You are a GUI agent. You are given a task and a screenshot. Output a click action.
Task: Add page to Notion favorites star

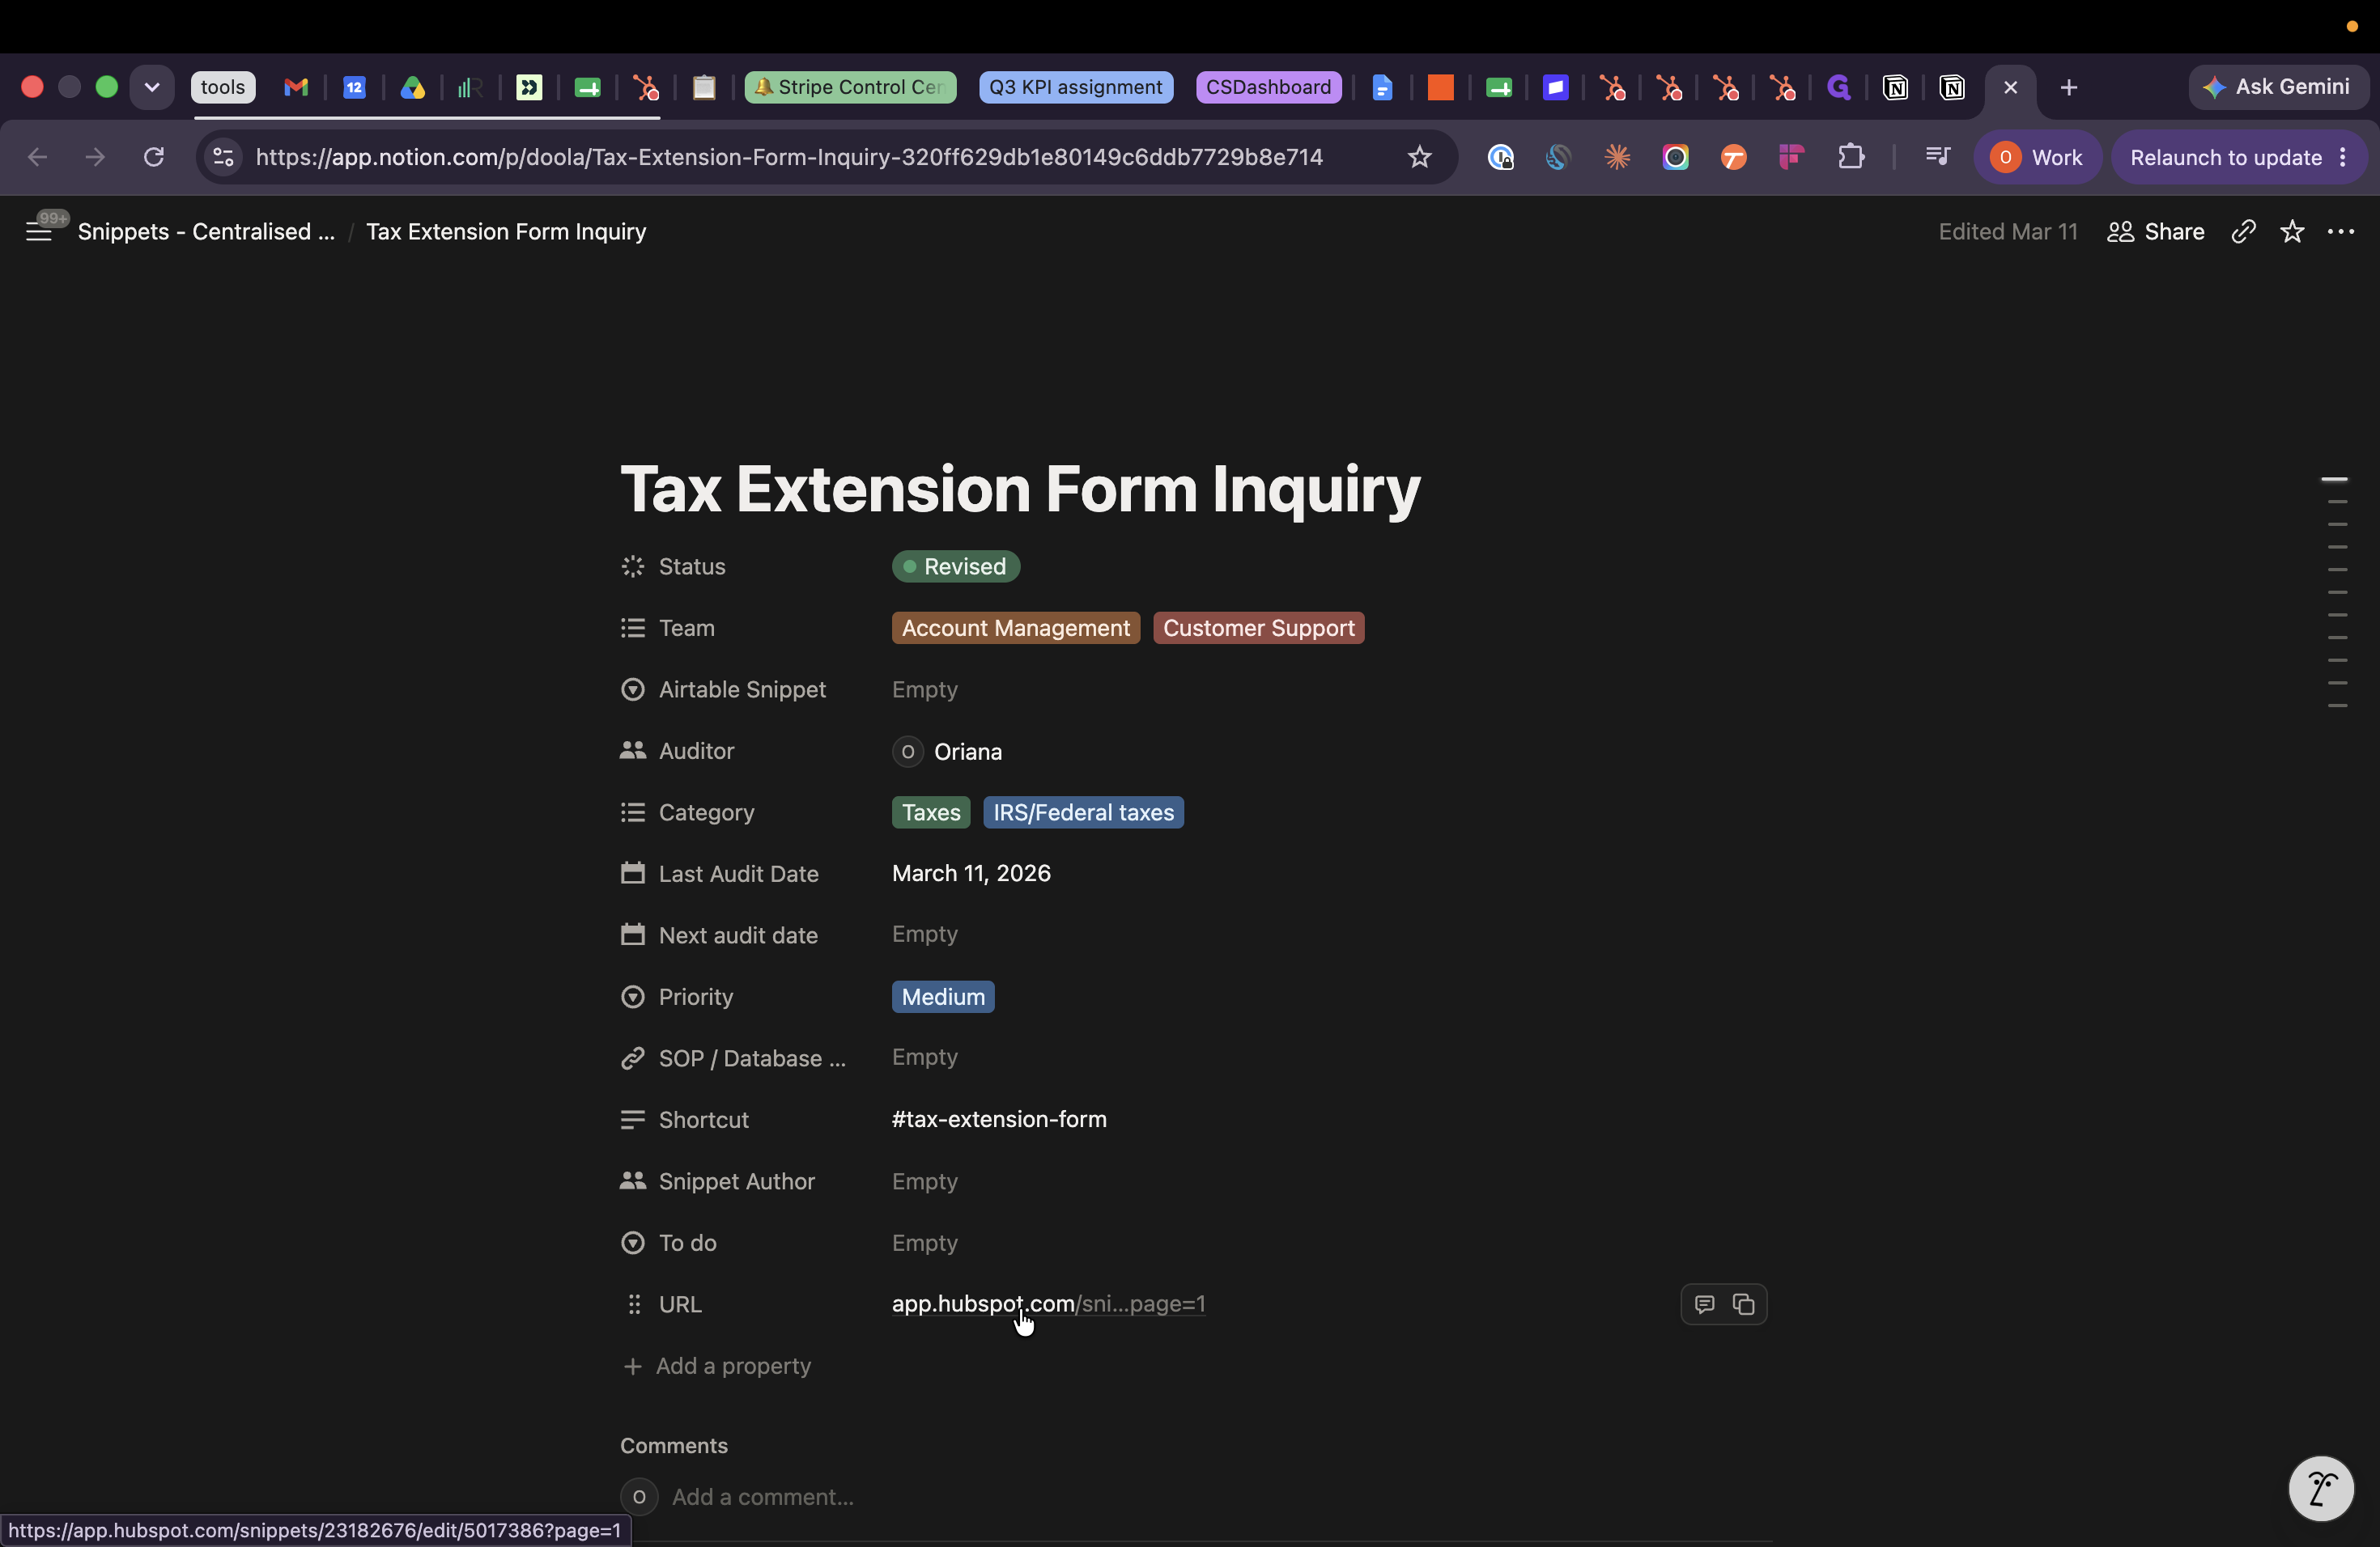point(2292,232)
